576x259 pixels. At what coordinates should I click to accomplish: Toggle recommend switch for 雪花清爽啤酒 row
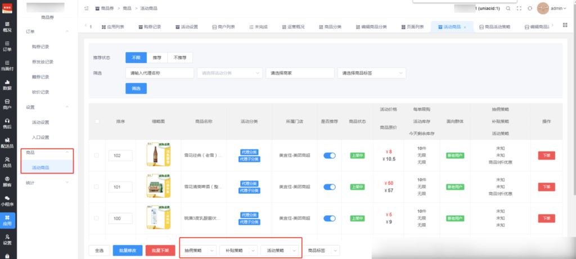click(x=330, y=187)
